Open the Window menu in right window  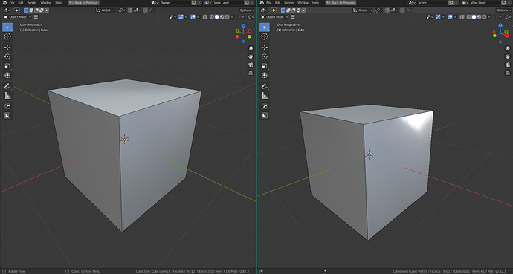click(x=303, y=3)
